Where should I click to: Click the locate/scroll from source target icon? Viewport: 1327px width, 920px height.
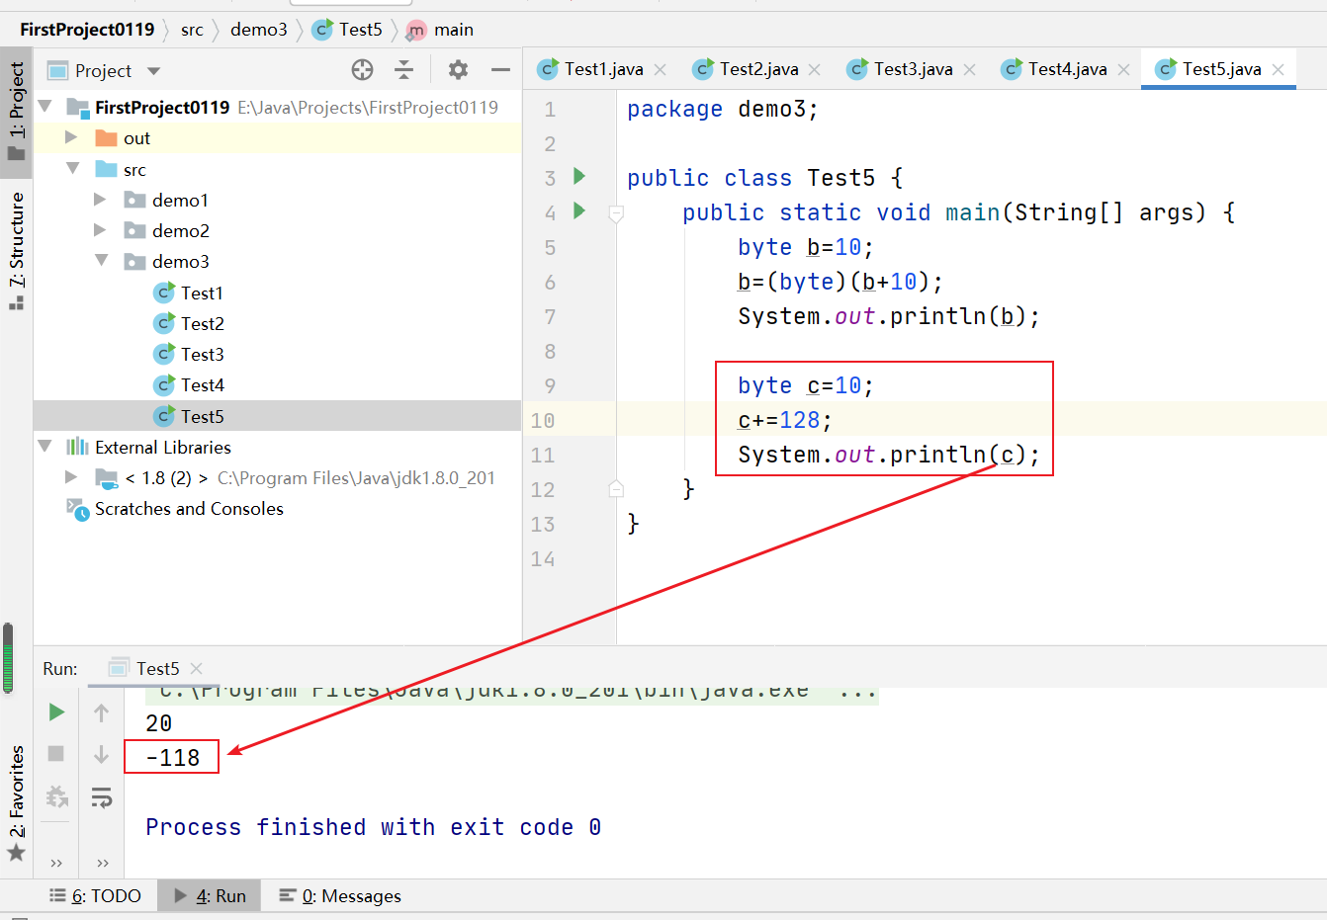[363, 69]
